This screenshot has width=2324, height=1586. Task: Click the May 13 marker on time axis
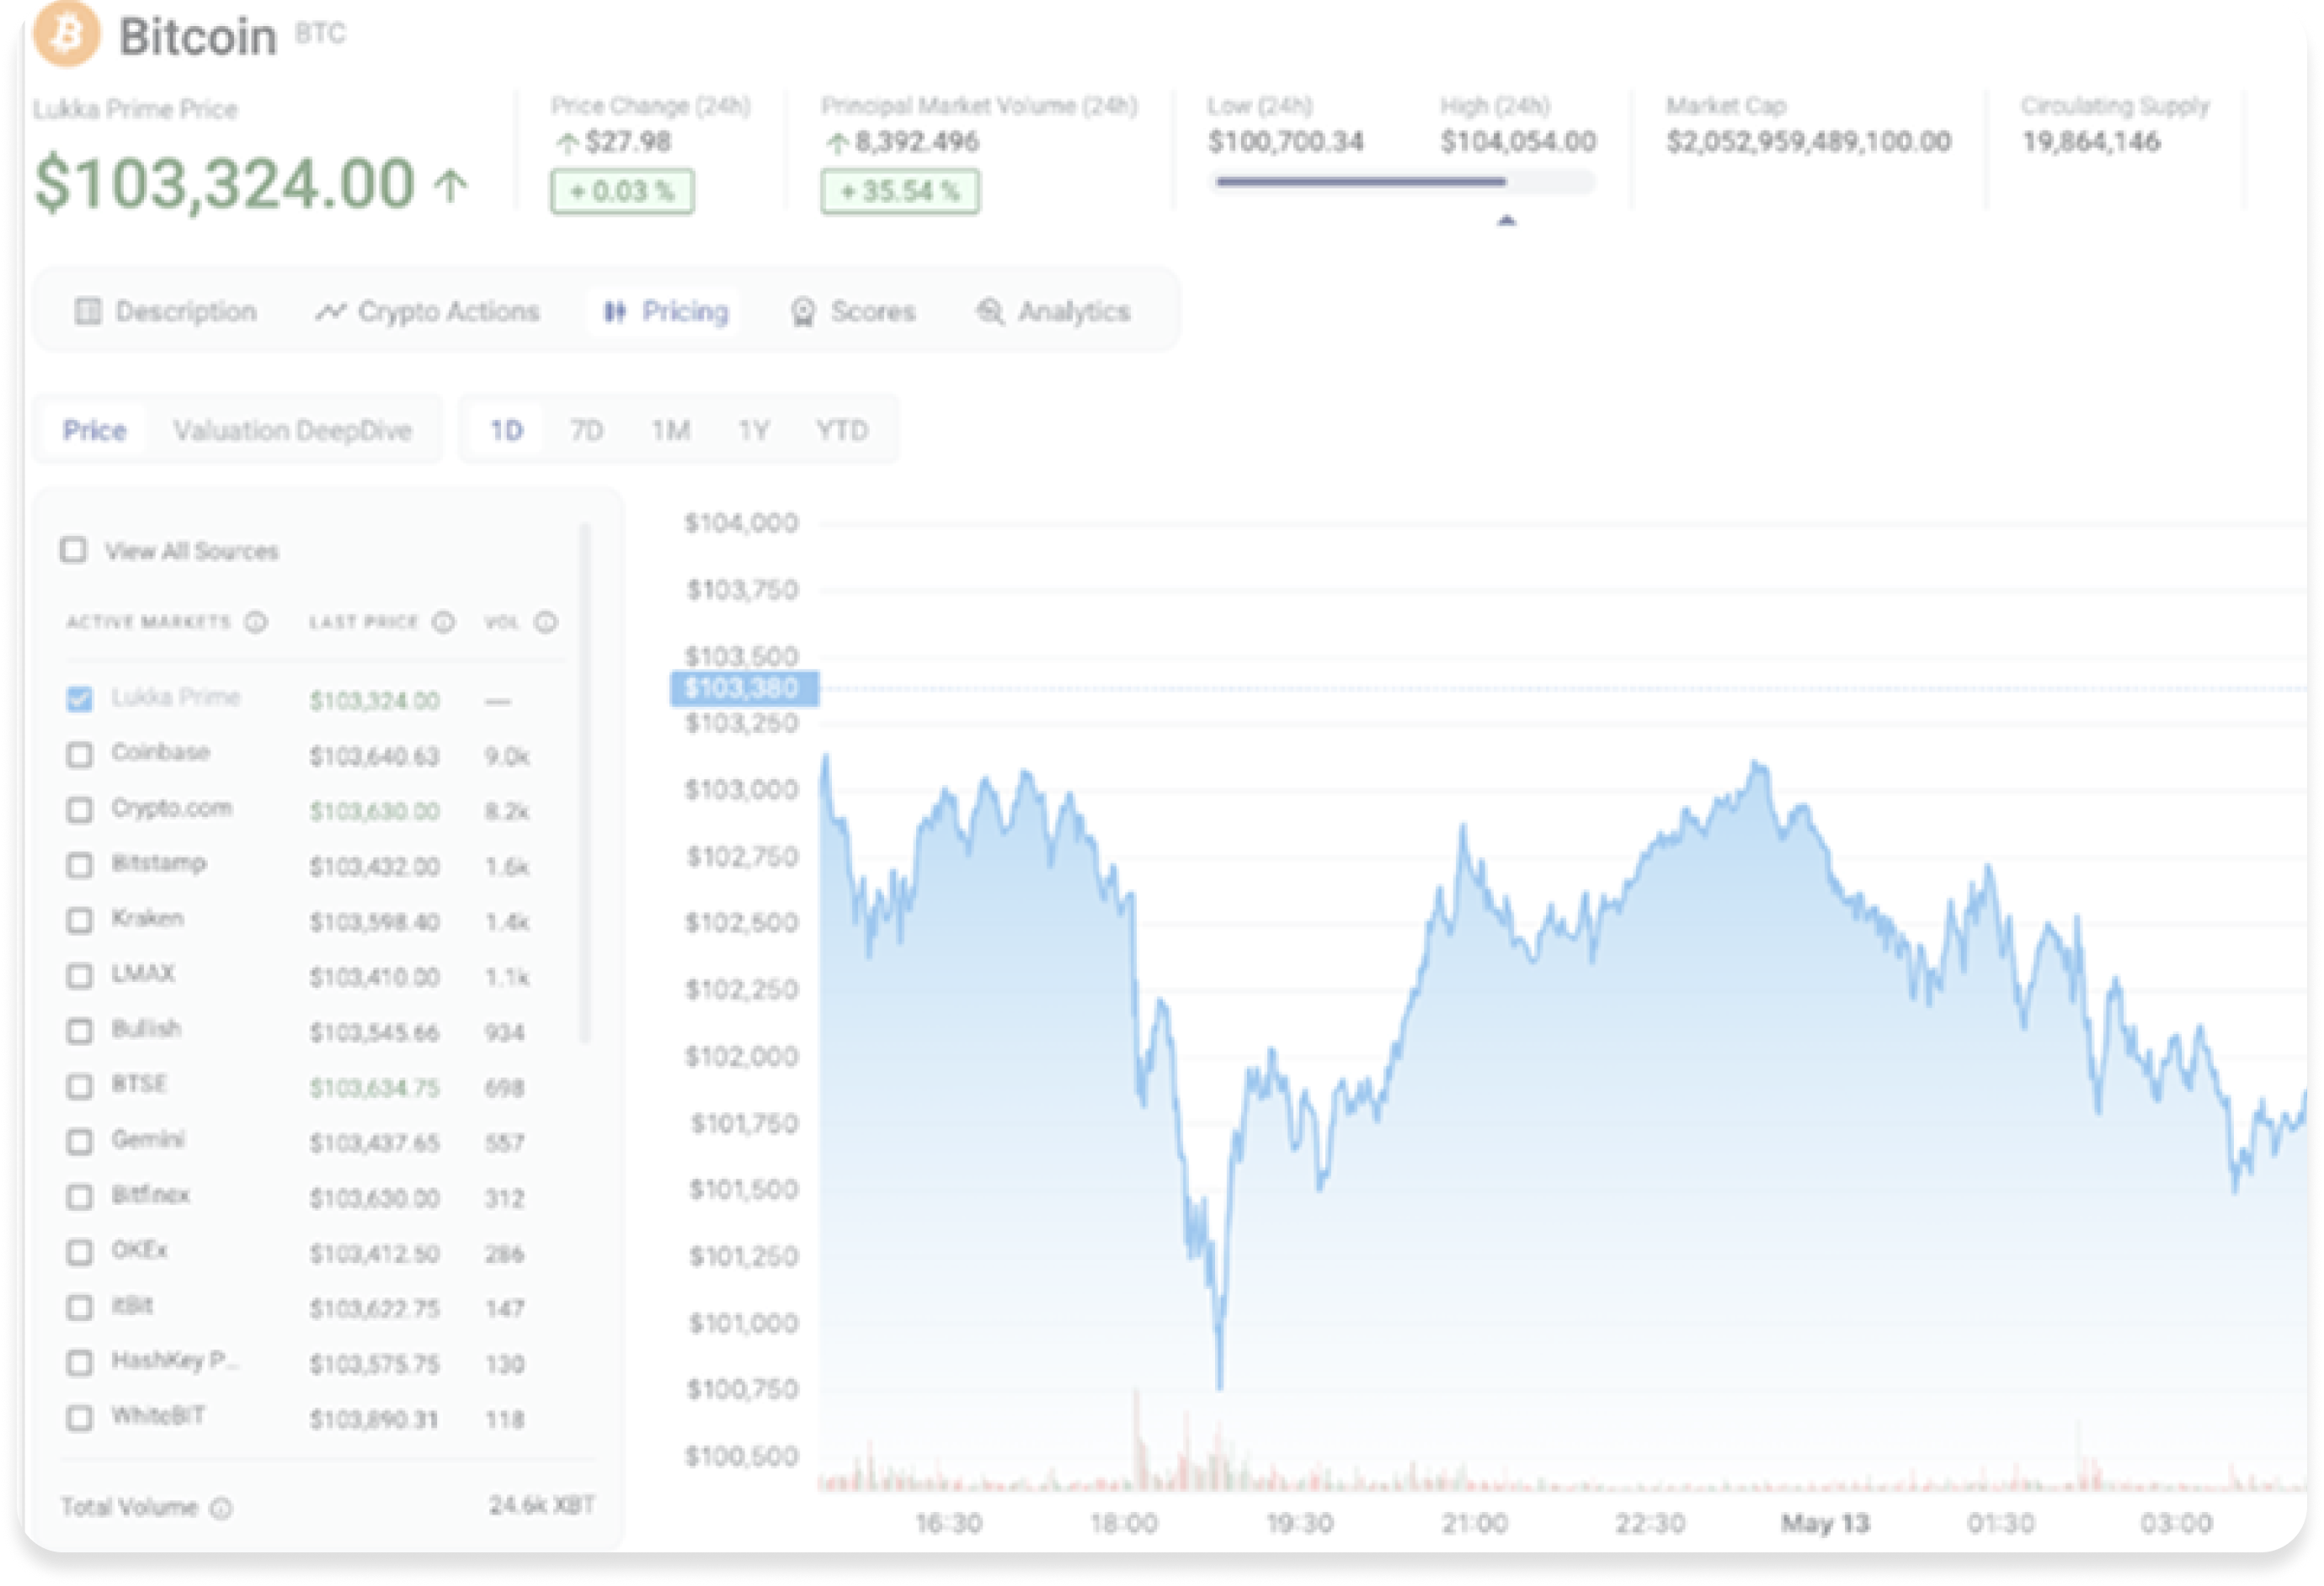[1825, 1524]
